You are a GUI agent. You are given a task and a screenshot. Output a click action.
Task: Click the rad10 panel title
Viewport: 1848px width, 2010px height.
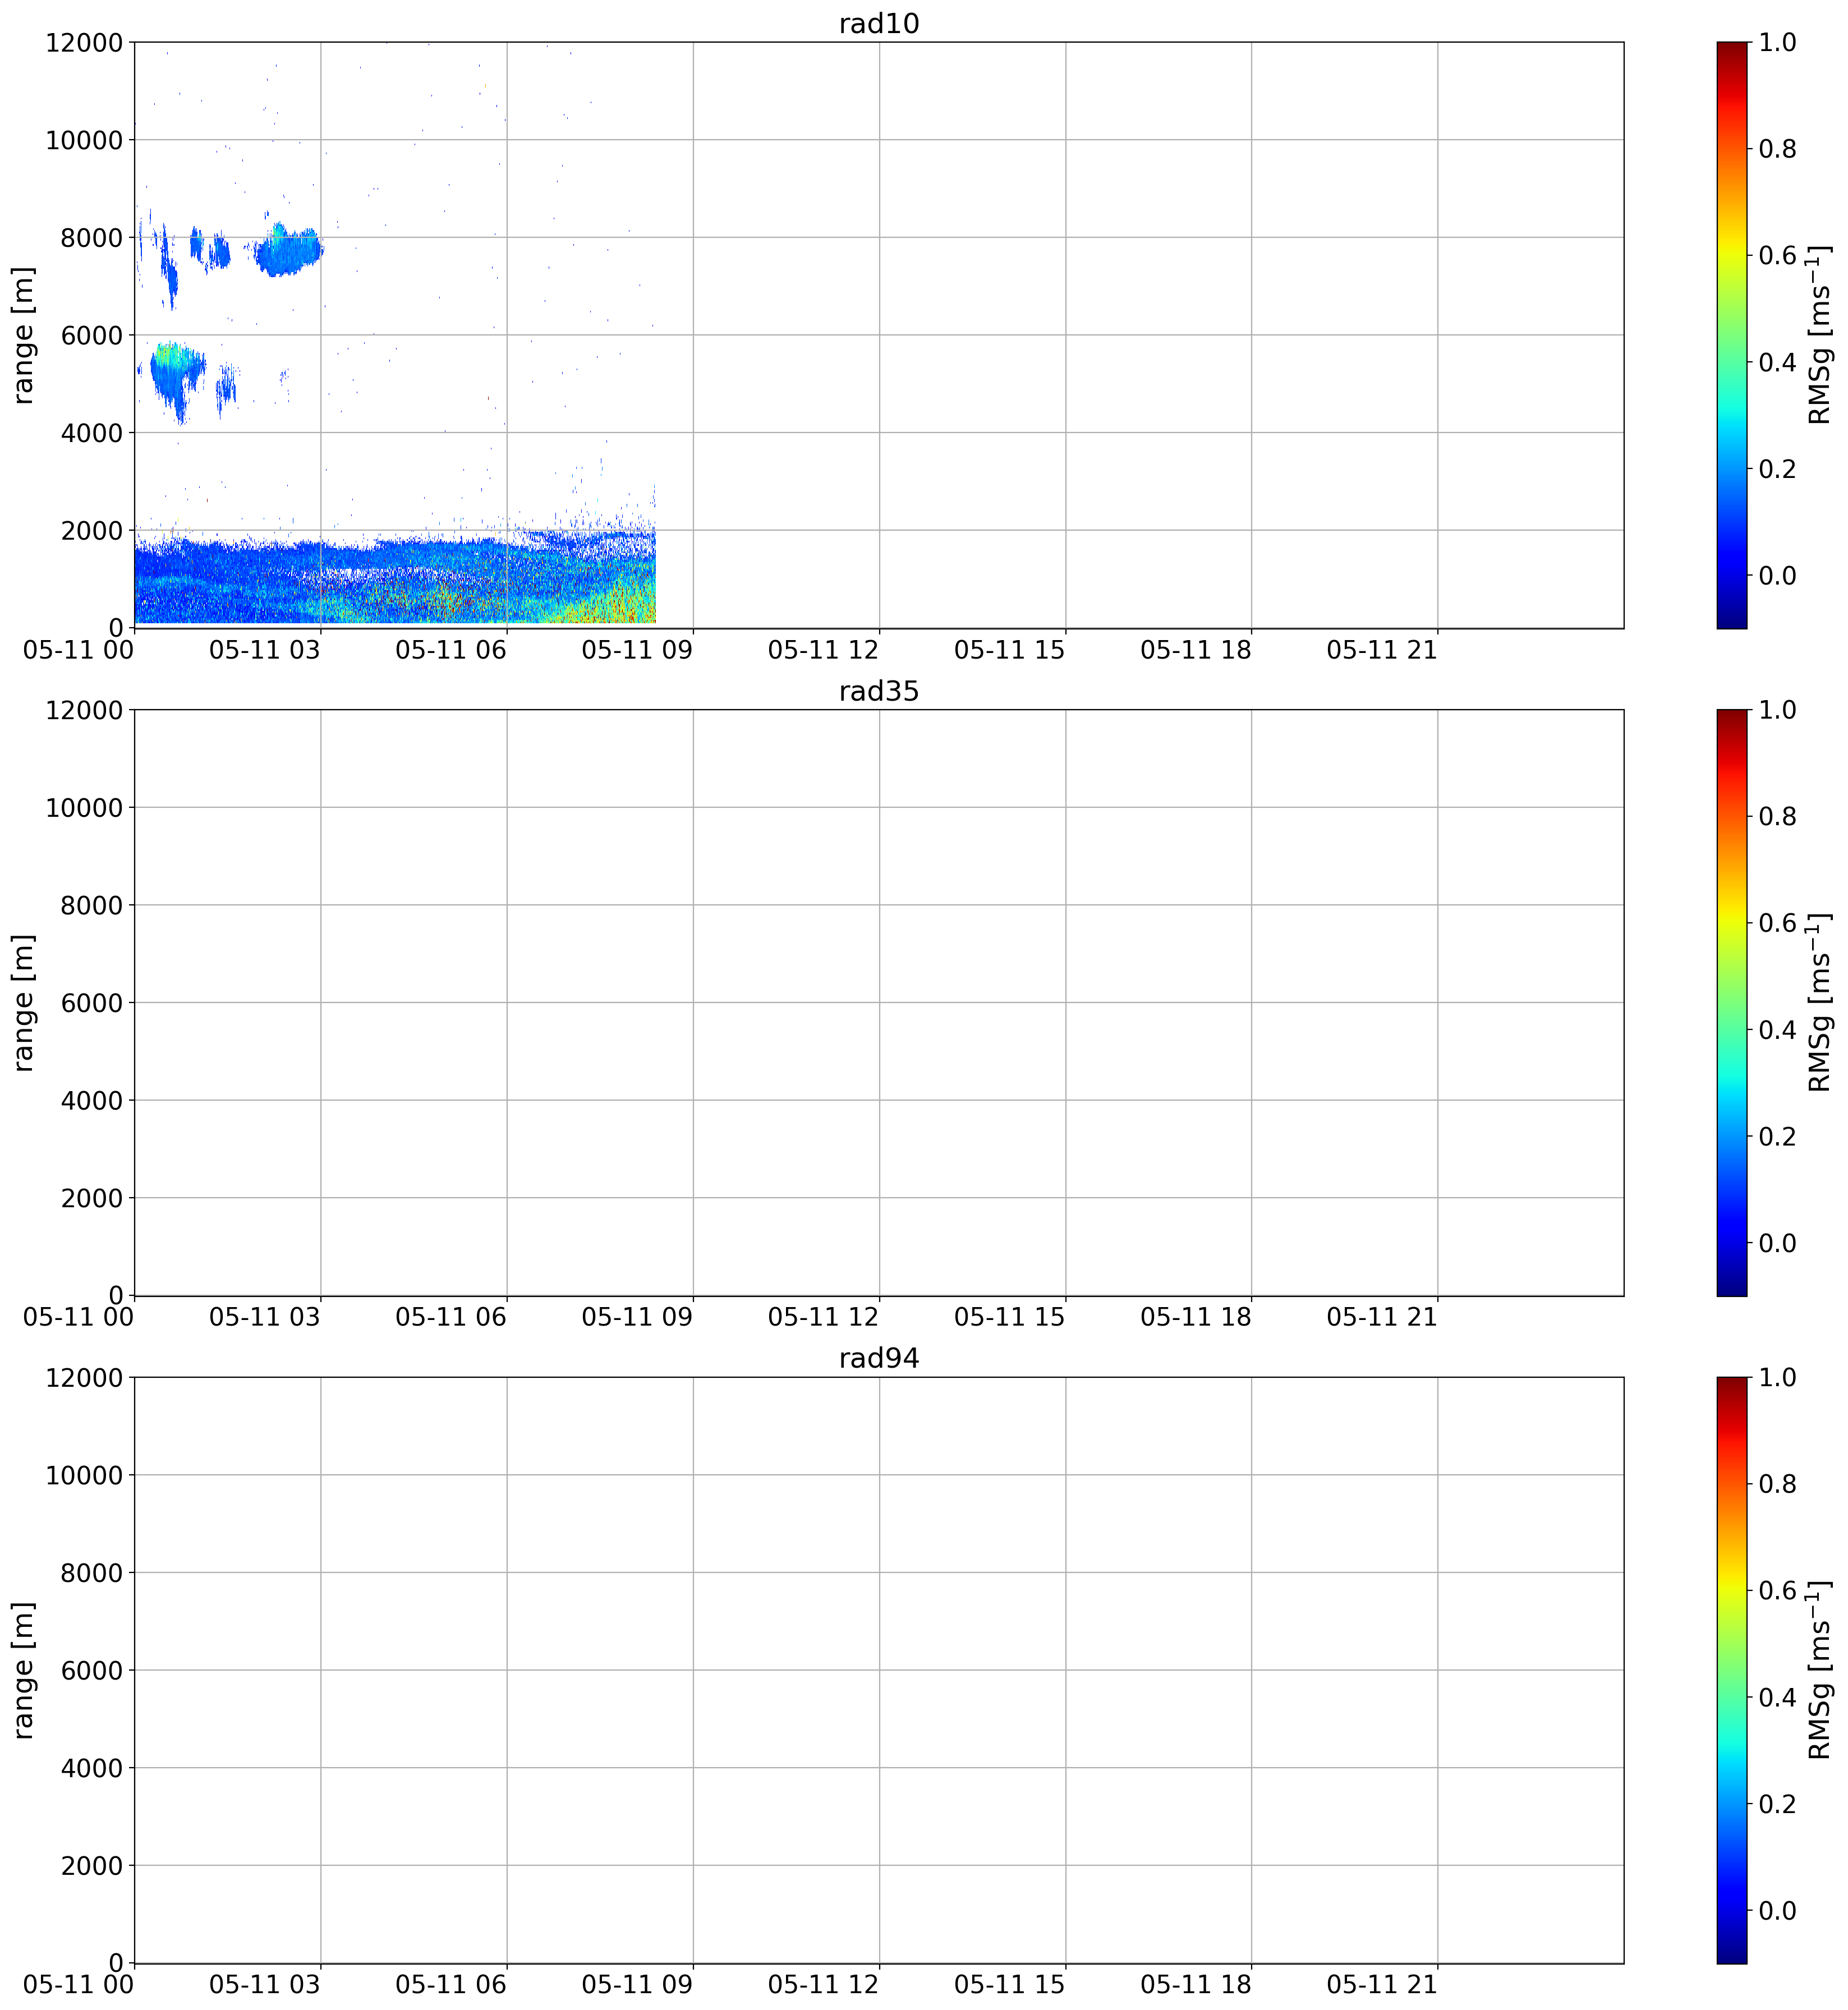coord(878,23)
